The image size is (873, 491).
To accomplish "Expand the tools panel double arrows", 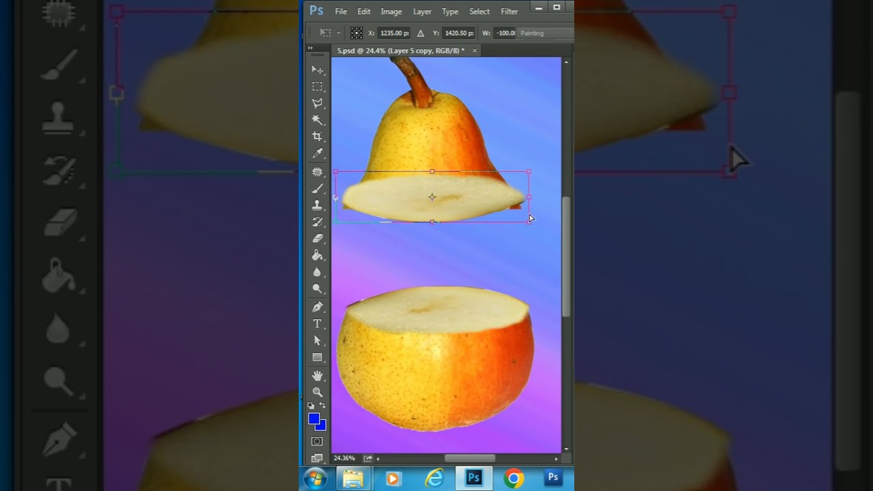I will [310, 48].
